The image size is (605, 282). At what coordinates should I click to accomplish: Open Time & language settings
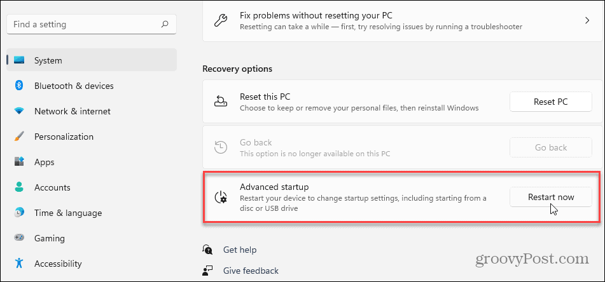(x=67, y=213)
